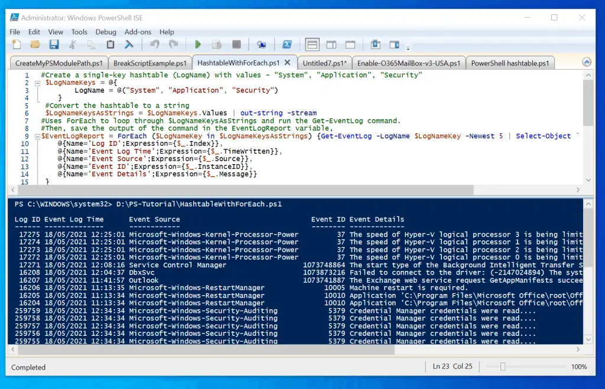Click the Ln 23 Col 25 indicator

(452, 367)
